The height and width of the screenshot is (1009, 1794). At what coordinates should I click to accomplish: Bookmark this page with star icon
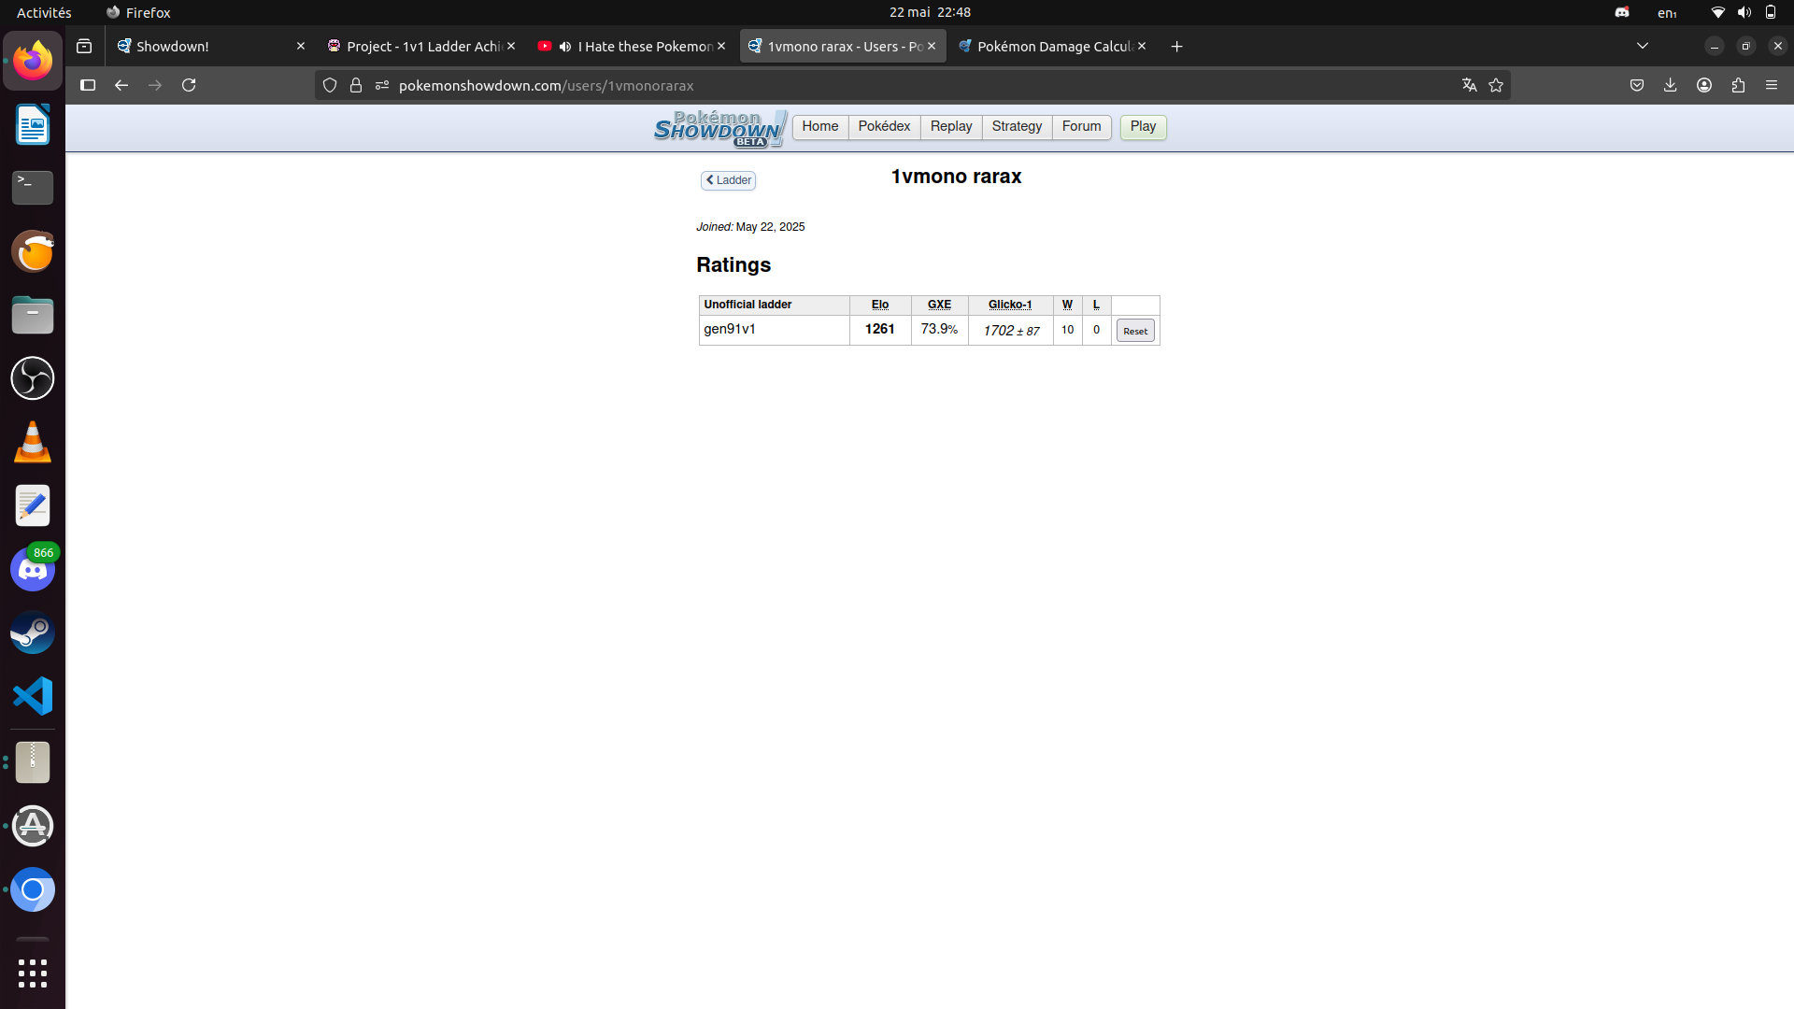(1496, 85)
